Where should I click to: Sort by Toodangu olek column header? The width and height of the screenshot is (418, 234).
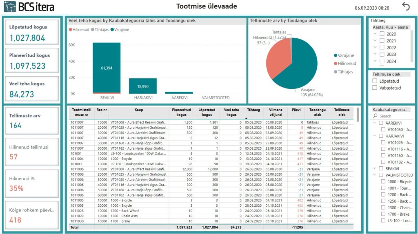coord(317,113)
